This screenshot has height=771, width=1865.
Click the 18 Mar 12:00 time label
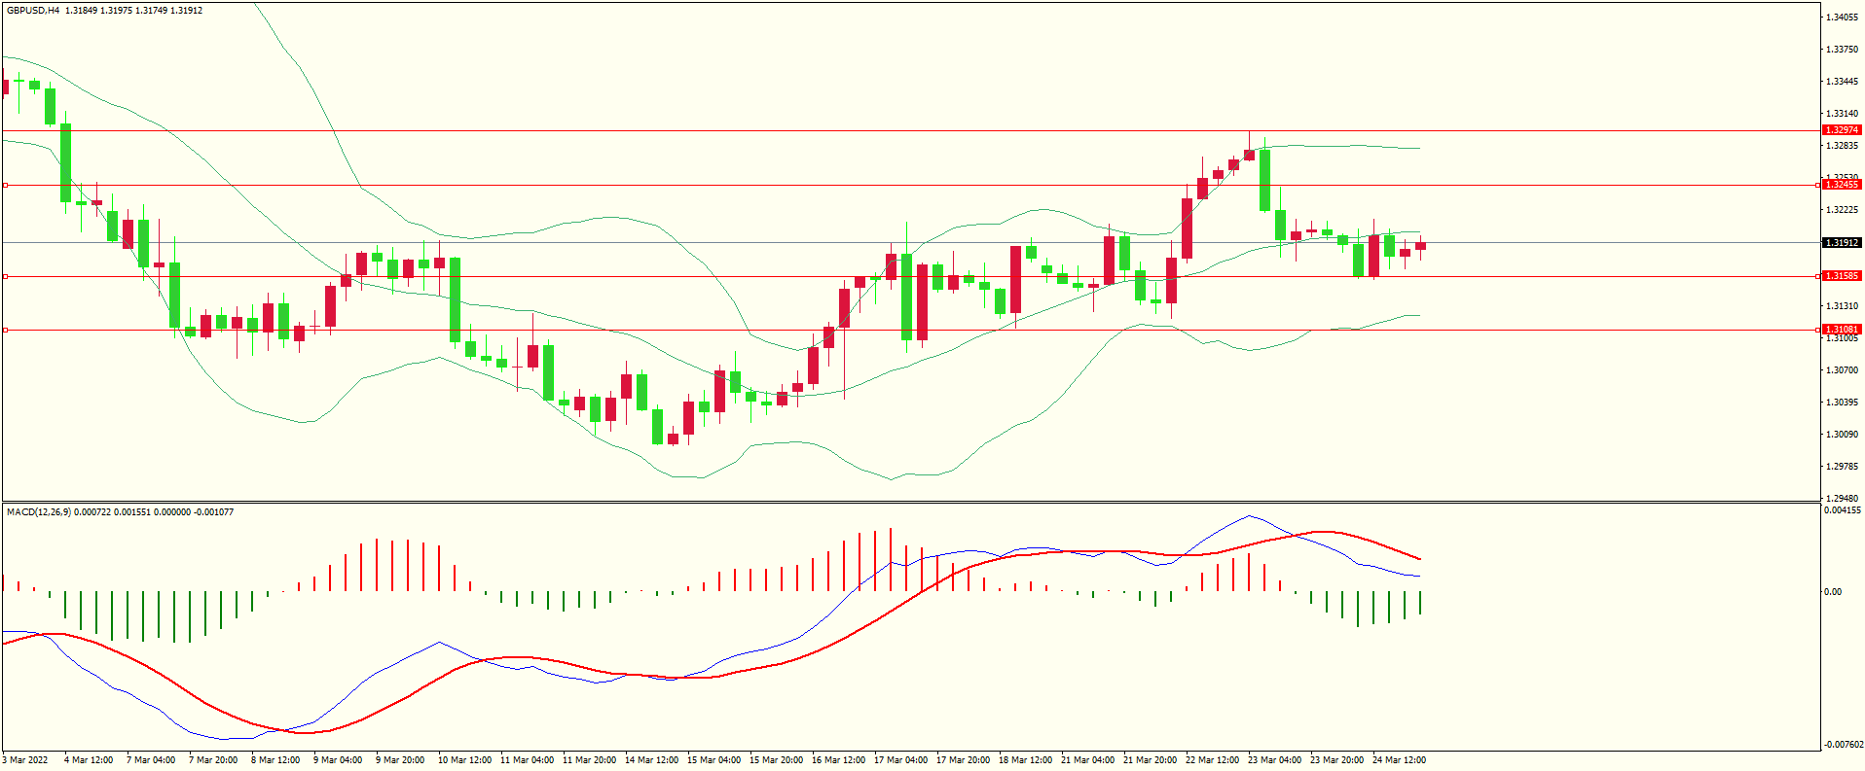click(1025, 760)
